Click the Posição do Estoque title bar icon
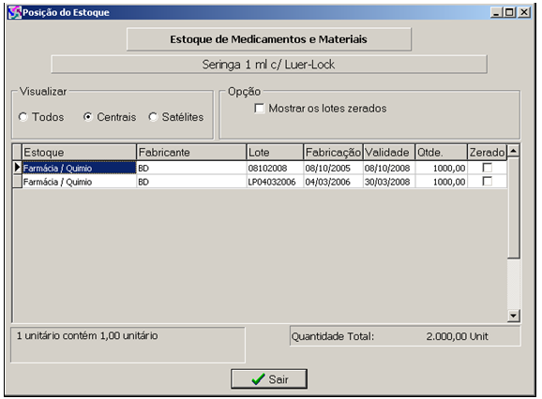This screenshot has width=542, height=399. 14,13
